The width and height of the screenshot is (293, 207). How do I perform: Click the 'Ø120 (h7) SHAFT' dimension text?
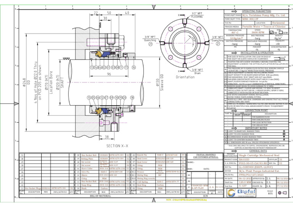pos(60,82)
